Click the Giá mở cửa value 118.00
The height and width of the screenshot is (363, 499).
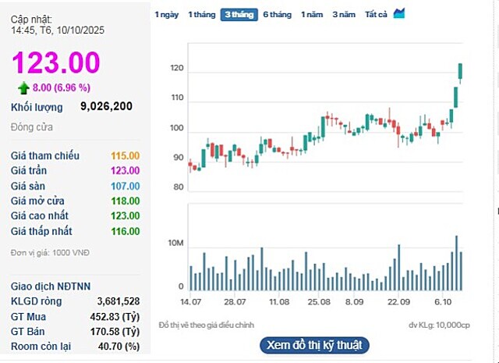tap(126, 201)
